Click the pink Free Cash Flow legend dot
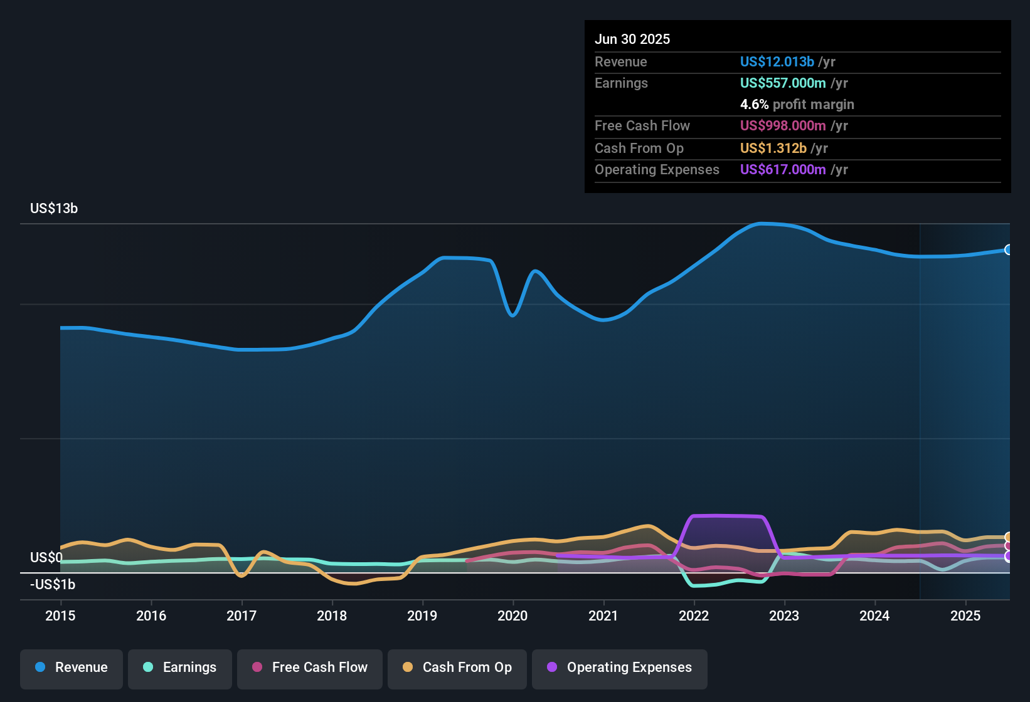The width and height of the screenshot is (1030, 702). pos(257,667)
